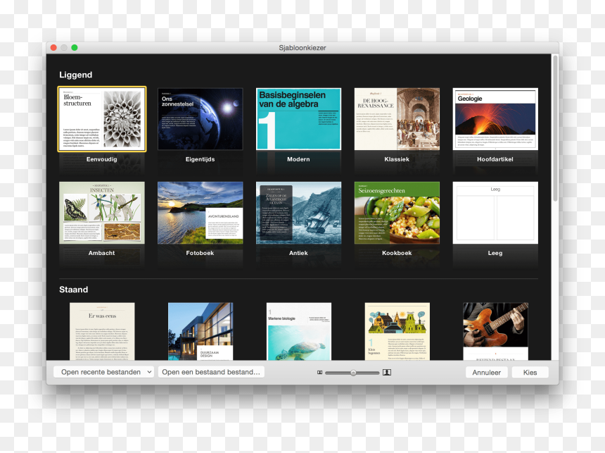This screenshot has width=605, height=453.
Task: Click the 'Modern' template label
Action: click(x=299, y=159)
